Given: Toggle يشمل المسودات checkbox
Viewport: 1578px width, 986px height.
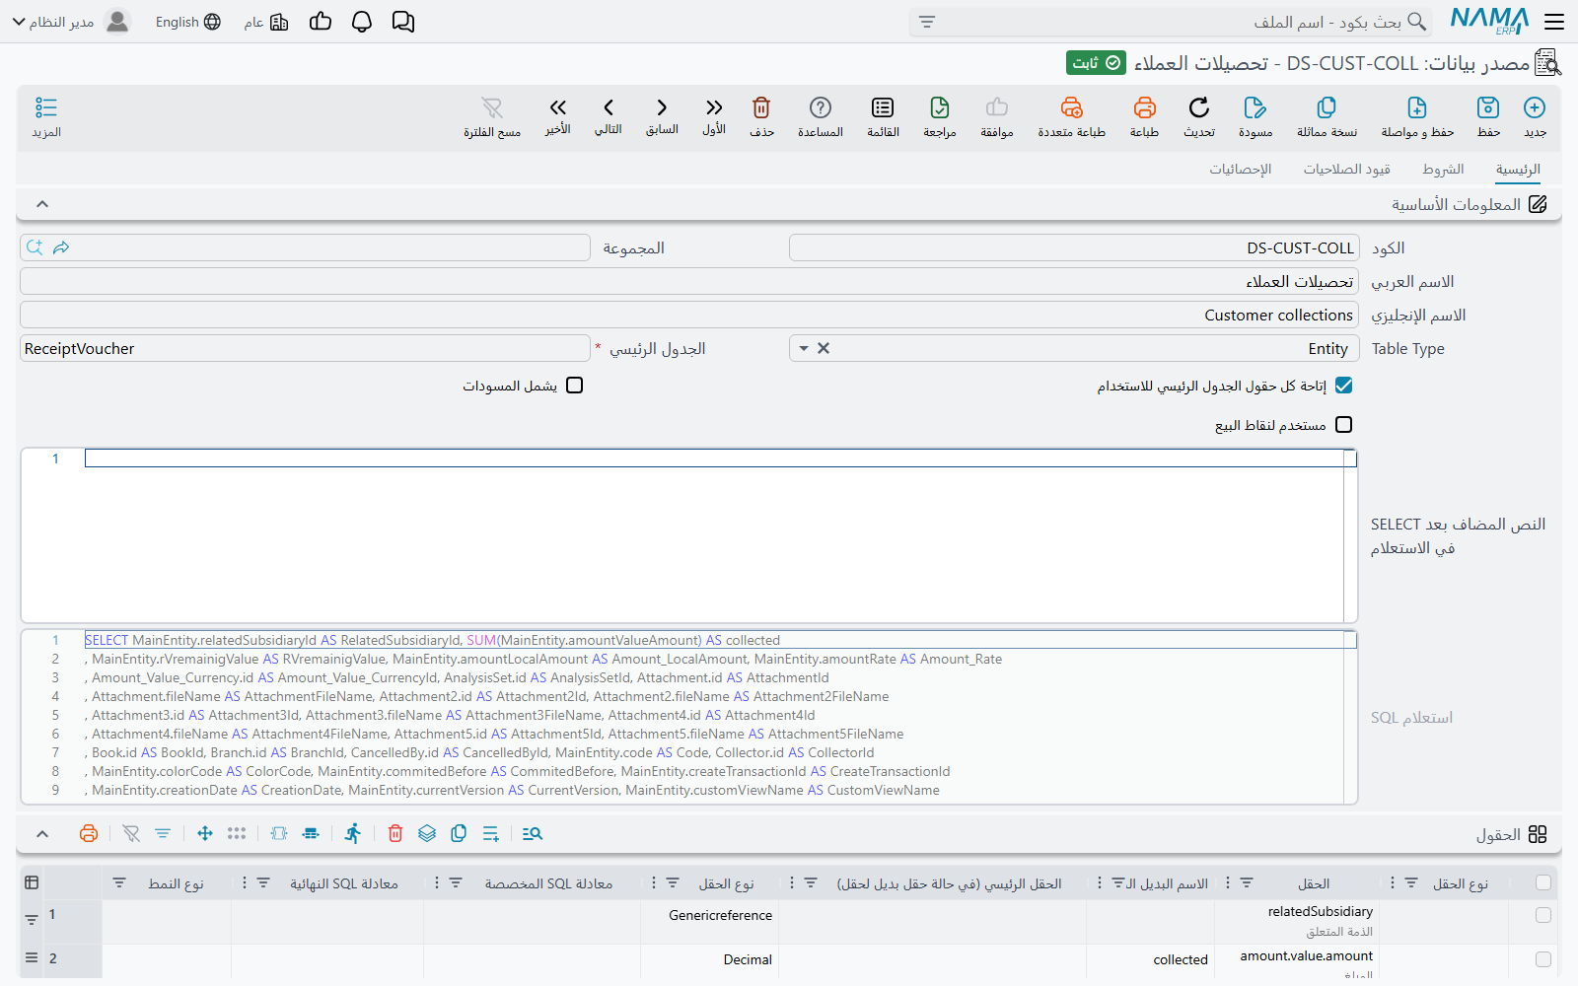Looking at the screenshot, I should (x=575, y=386).
